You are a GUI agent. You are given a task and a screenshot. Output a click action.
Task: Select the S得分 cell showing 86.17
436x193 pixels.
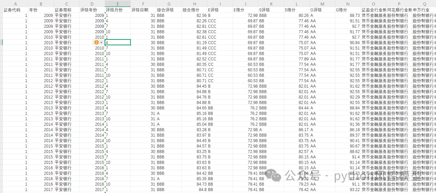click(x=297, y=129)
